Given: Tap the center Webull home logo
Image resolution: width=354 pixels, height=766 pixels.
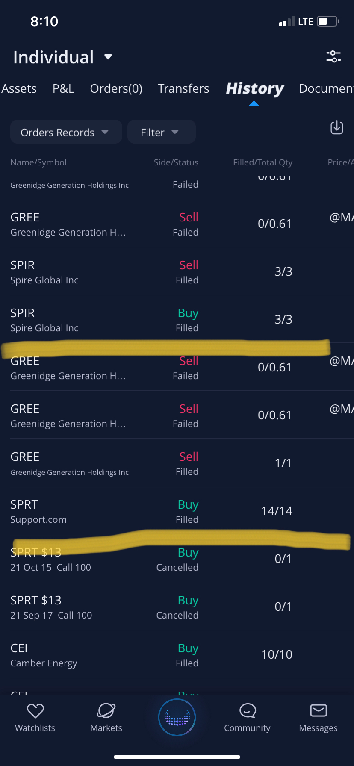Looking at the screenshot, I should click(177, 717).
